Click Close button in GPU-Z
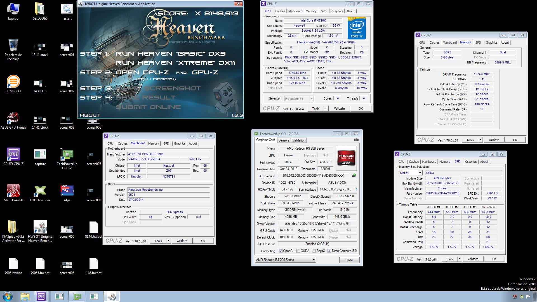Viewport: 537px width, 302px height. point(349,260)
